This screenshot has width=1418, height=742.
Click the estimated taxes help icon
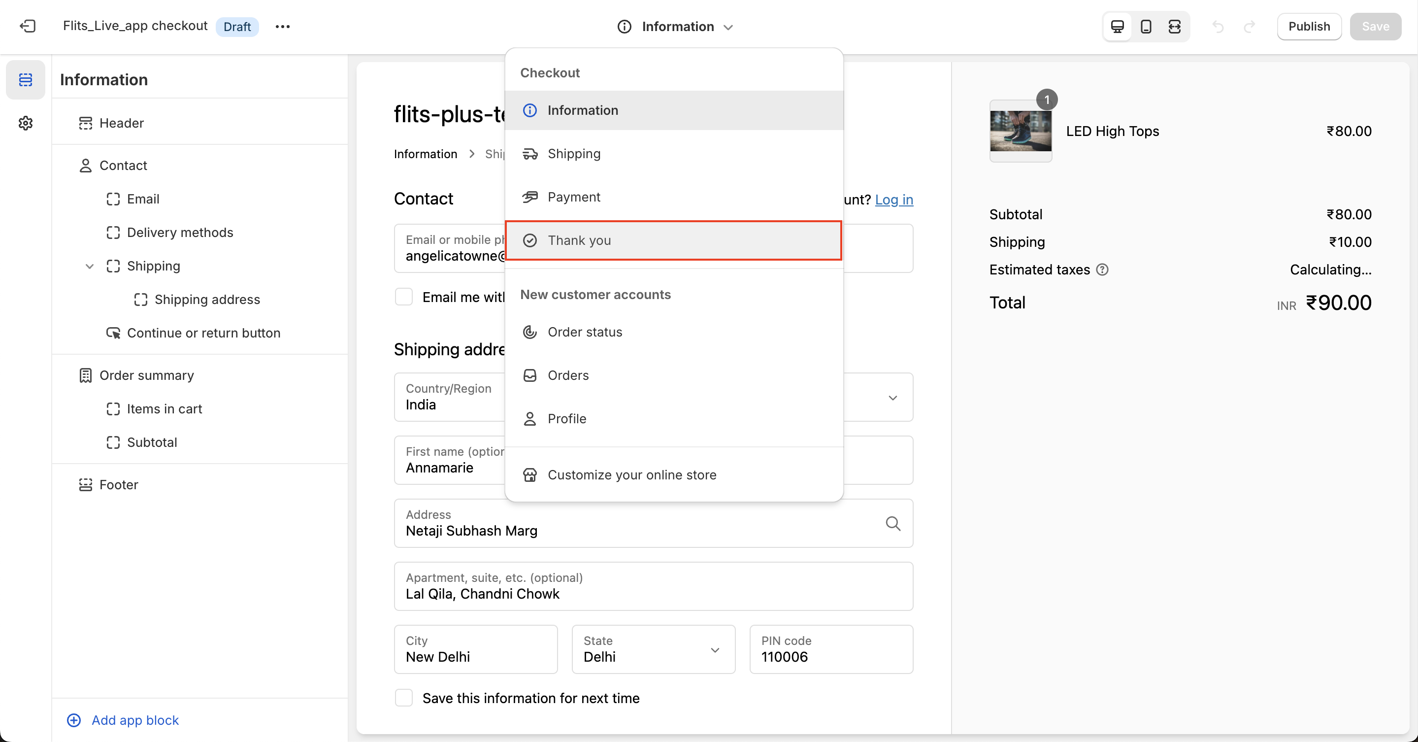(1102, 270)
